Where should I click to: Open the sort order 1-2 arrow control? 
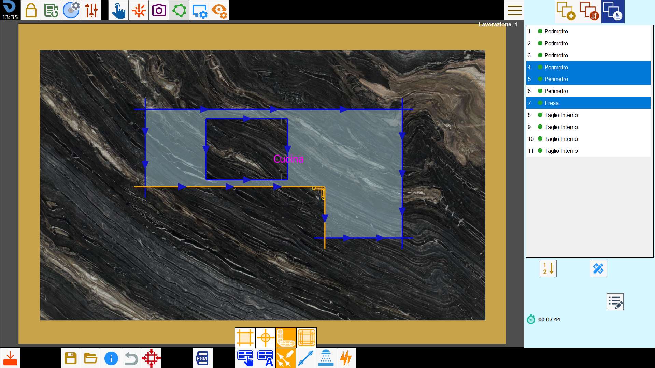click(x=548, y=268)
